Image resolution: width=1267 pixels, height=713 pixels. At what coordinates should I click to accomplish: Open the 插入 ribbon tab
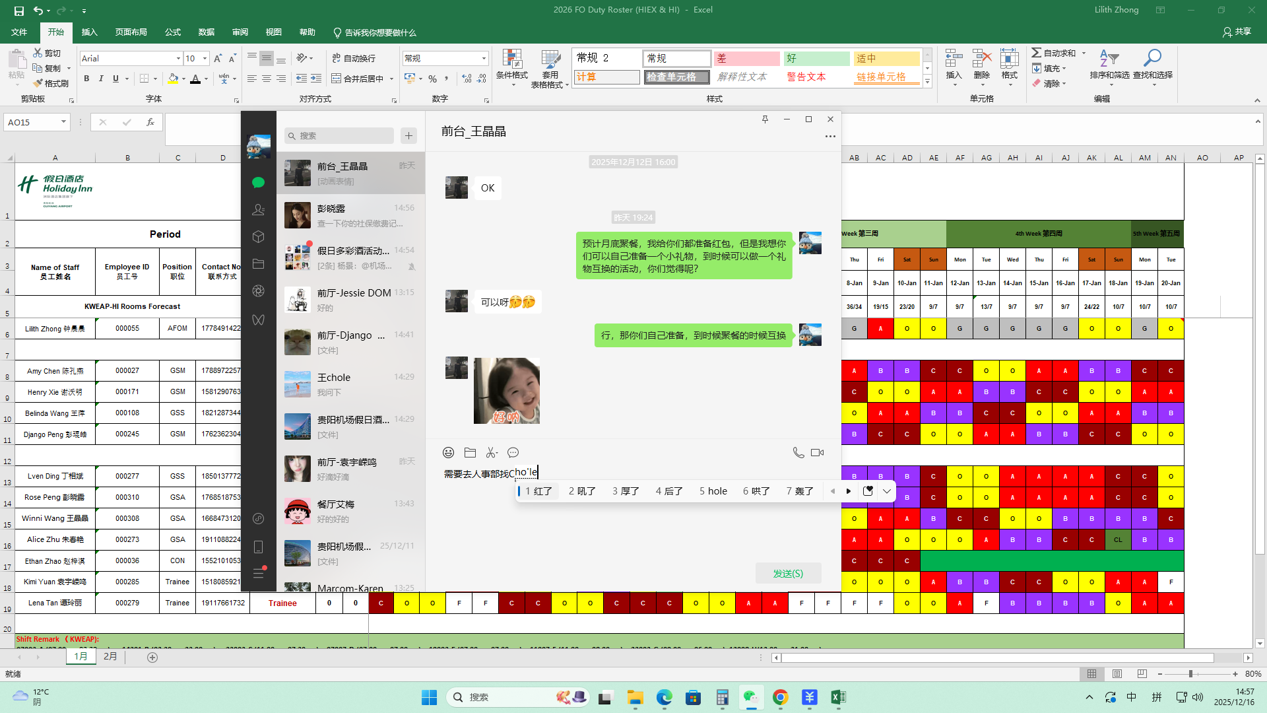pyautogui.click(x=89, y=32)
